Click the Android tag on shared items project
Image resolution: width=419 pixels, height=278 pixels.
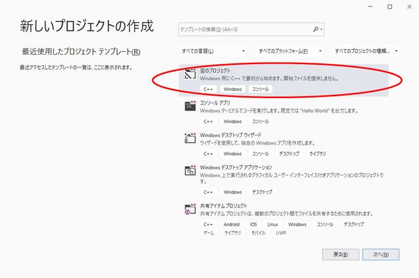pos(232,224)
